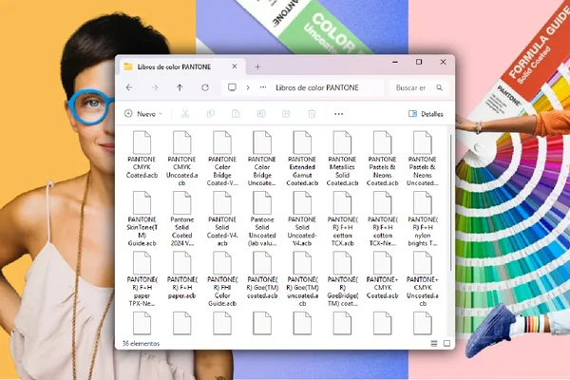This screenshot has height=380, width=570.
Task: Select PANTONE CMYK Uncoated.acb file
Action: click(181, 159)
